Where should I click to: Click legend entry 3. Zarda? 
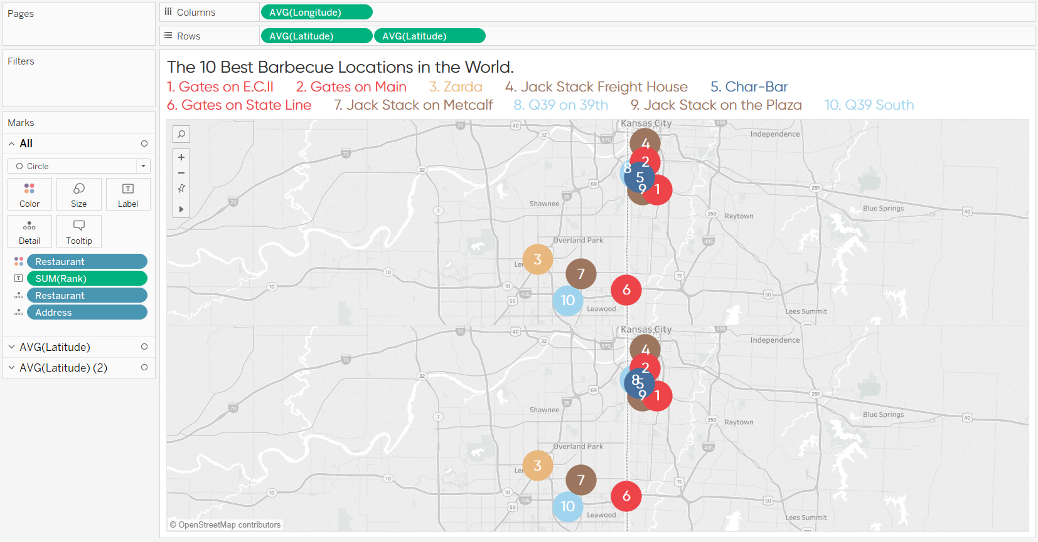click(x=456, y=86)
